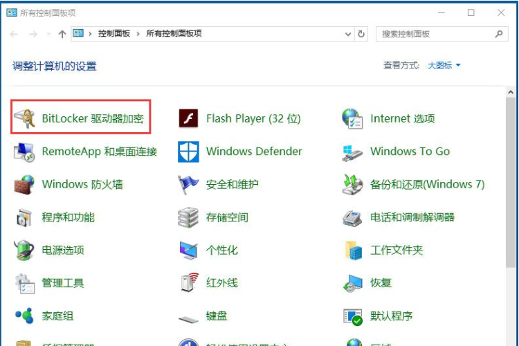
Task: Open the recent locations dropdown arrow
Action: click(x=49, y=34)
